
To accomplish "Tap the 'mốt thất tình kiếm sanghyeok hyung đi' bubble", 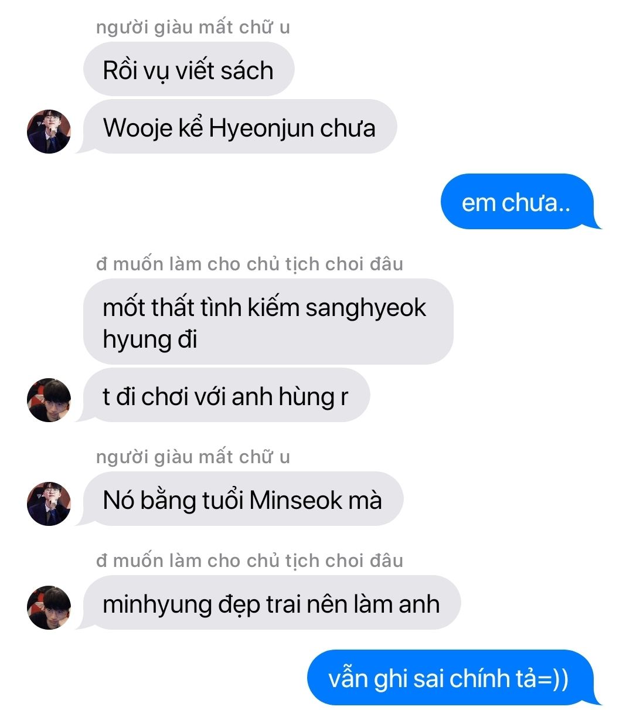I will pyautogui.click(x=268, y=322).
